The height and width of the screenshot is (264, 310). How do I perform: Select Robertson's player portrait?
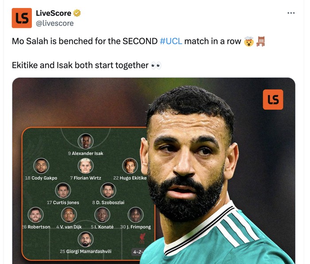35,215
